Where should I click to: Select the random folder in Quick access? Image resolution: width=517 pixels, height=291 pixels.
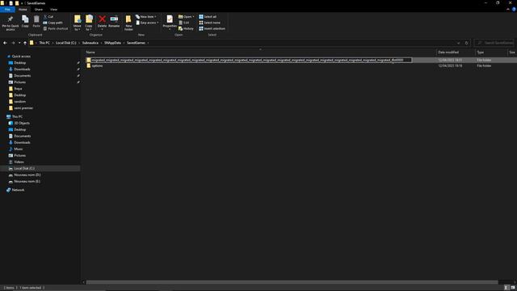(x=19, y=102)
